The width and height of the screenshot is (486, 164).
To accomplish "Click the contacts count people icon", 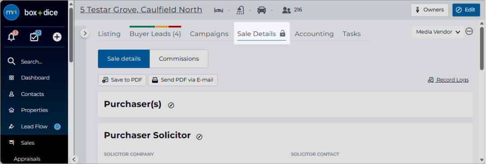I will tap(286, 10).
